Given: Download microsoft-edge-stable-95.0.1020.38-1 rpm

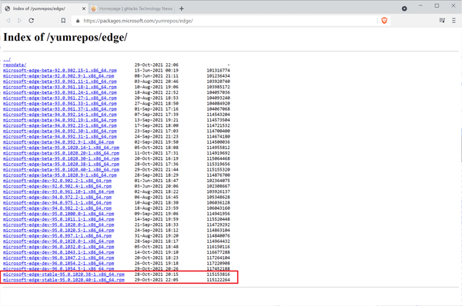Looking at the screenshot, I should 64,274.
